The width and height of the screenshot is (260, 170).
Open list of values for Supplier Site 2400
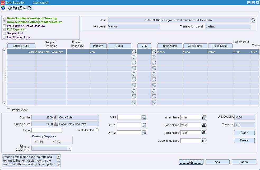click(x=56, y=124)
